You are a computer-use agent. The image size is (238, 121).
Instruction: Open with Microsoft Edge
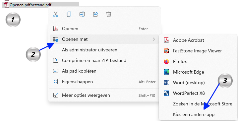[x=198, y=72]
